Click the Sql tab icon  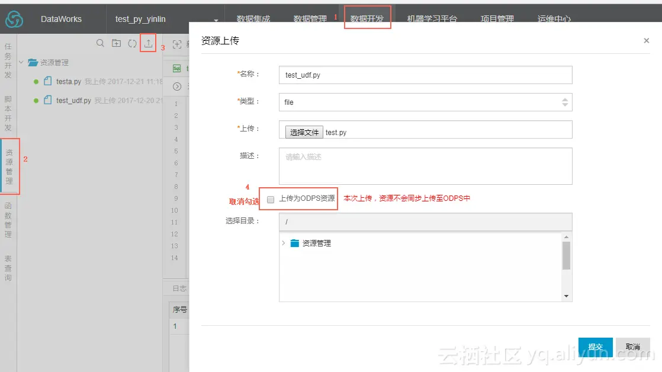click(x=177, y=68)
